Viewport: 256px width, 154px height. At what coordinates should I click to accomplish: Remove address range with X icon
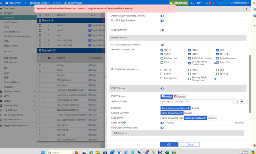[x=237, y=102]
